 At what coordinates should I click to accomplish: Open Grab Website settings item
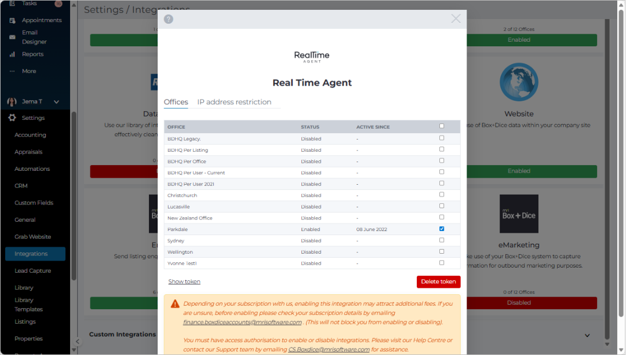point(32,236)
